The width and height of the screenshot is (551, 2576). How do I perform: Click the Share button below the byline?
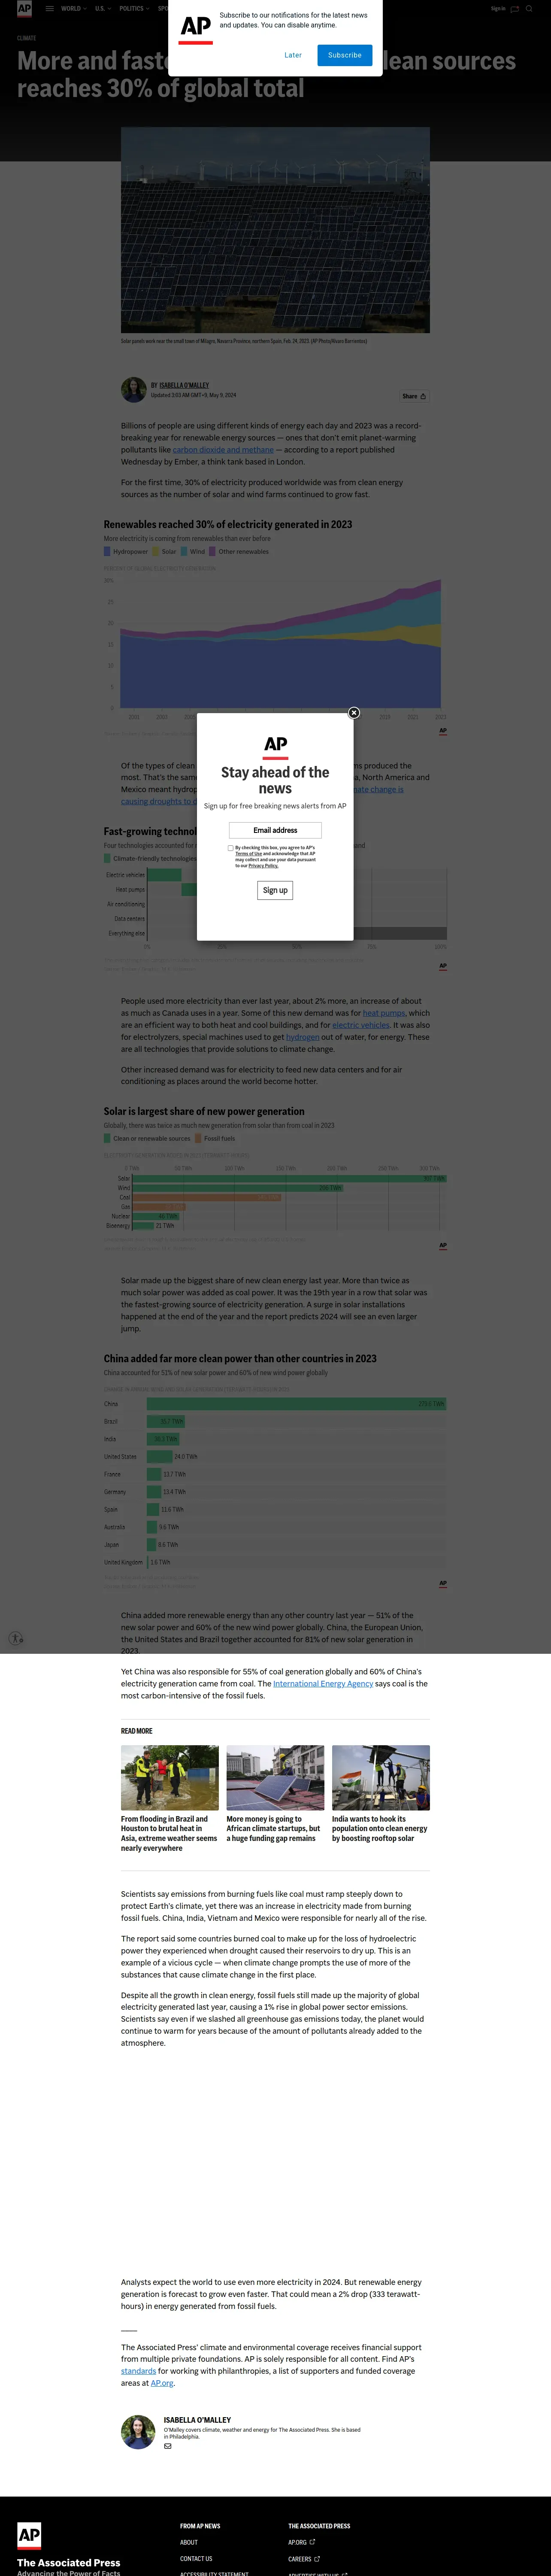pos(414,396)
